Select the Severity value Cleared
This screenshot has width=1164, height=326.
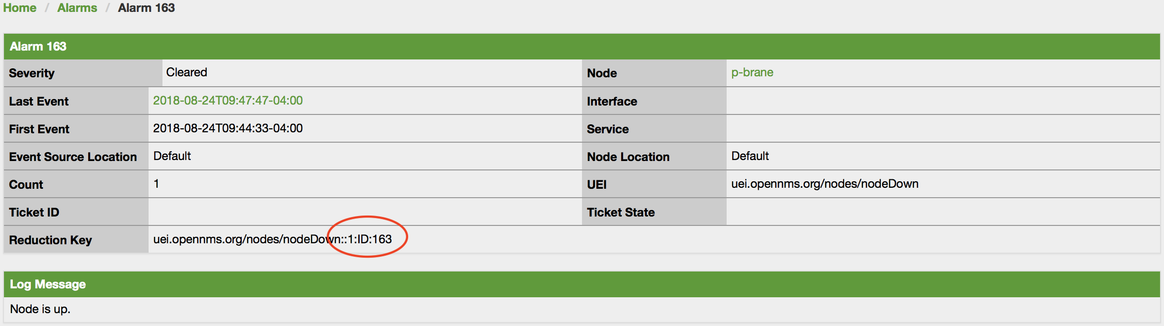pos(187,72)
